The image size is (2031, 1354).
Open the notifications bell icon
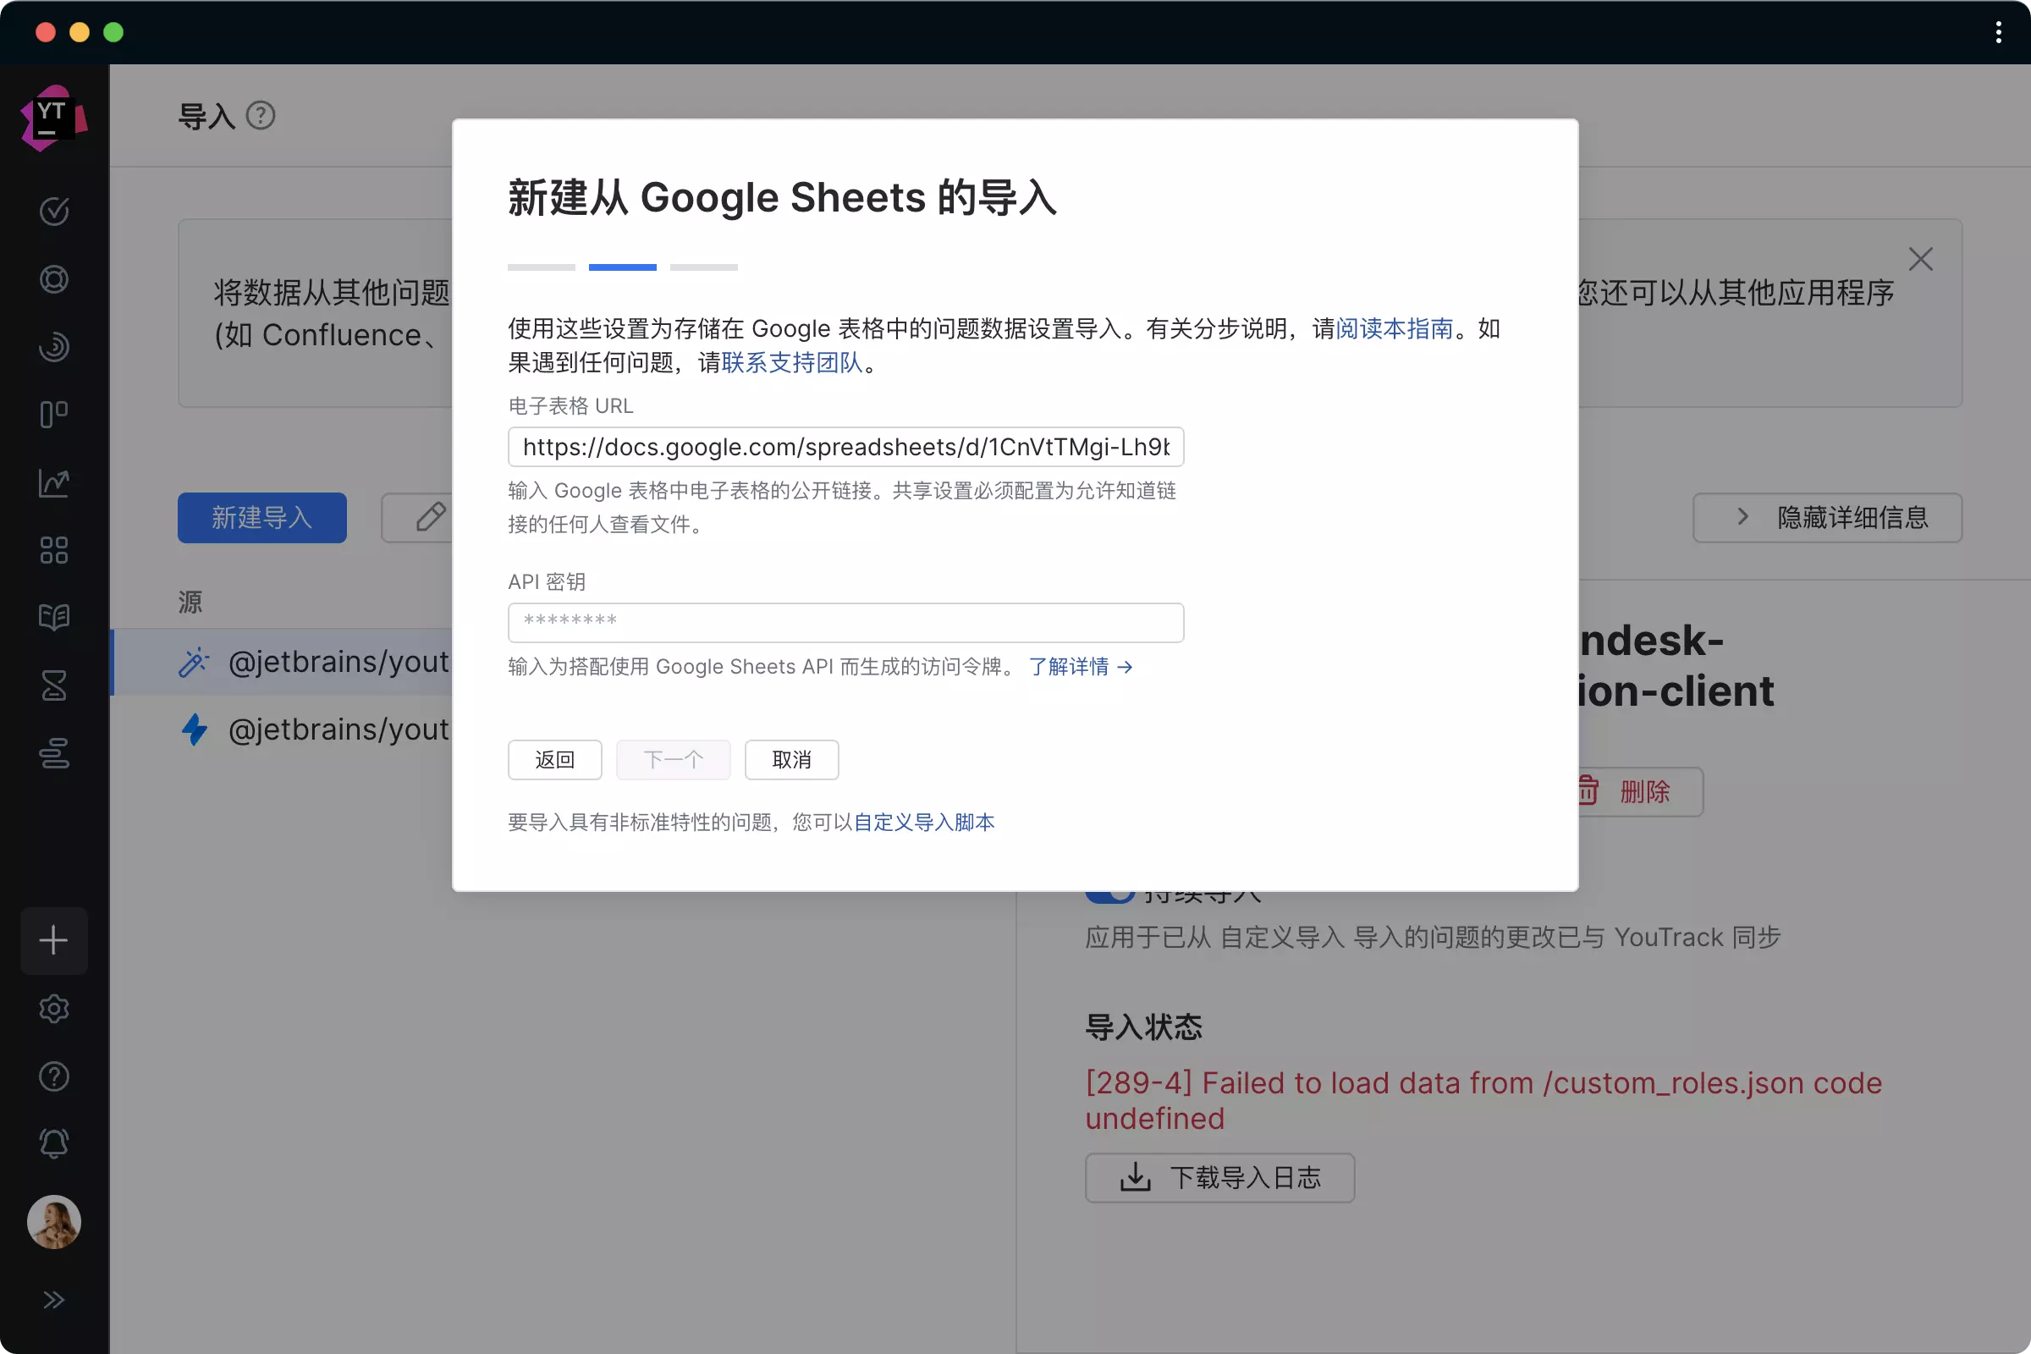pyautogui.click(x=53, y=1142)
